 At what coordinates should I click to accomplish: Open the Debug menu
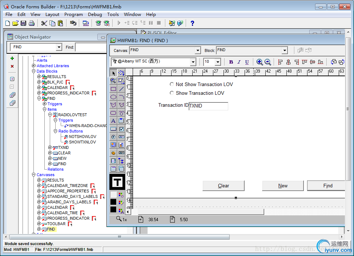pyautogui.click(x=95, y=15)
